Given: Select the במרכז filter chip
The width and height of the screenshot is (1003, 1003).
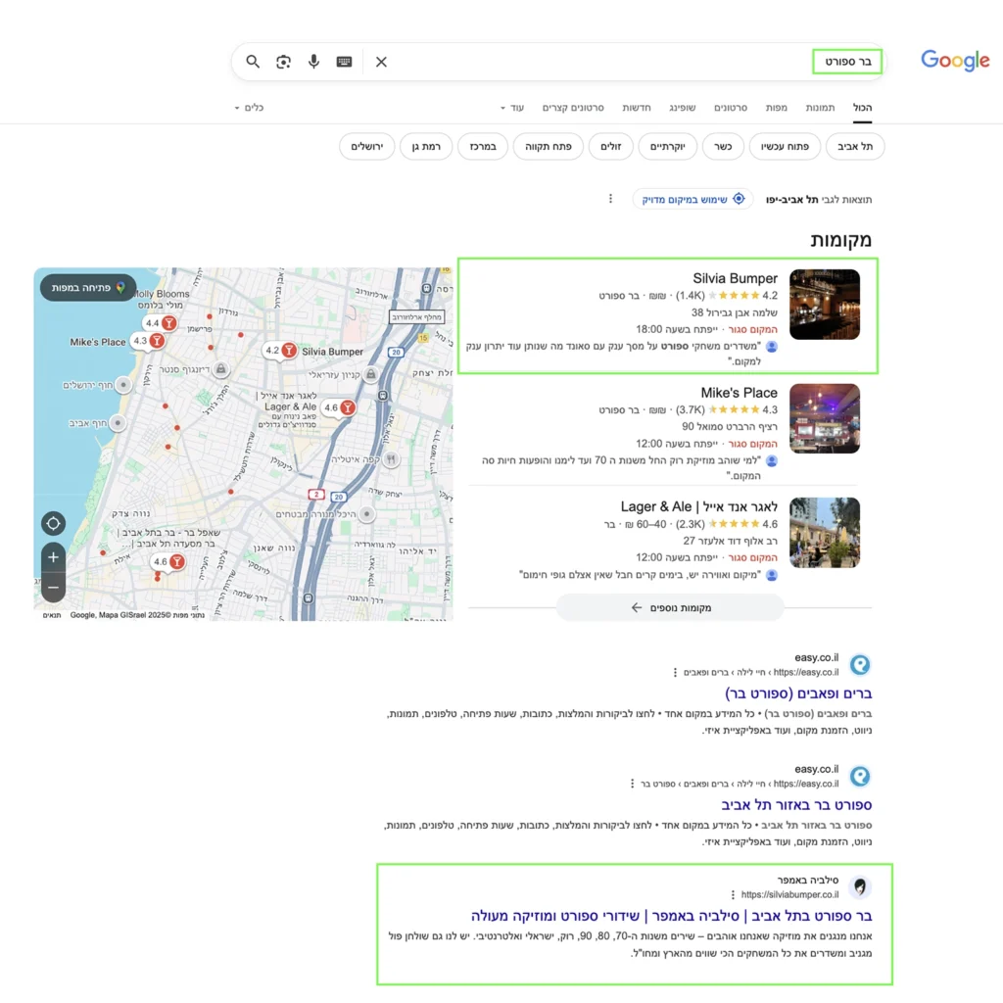Looking at the screenshot, I should click(483, 147).
